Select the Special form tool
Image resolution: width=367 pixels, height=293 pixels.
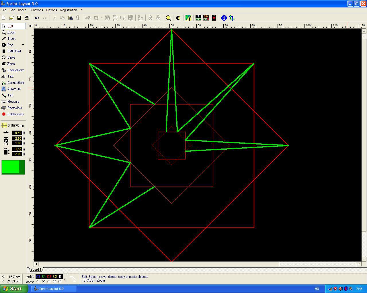pyautogui.click(x=13, y=70)
